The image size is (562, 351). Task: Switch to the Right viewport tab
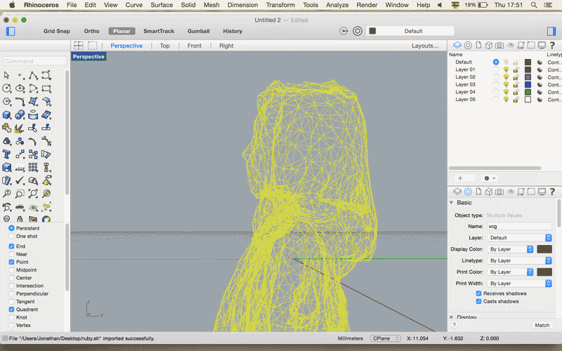click(226, 46)
